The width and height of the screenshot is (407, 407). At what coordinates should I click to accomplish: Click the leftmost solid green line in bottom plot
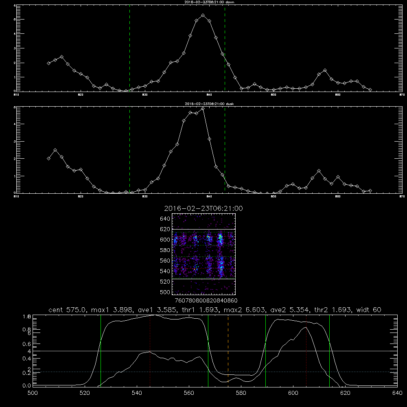(101, 350)
